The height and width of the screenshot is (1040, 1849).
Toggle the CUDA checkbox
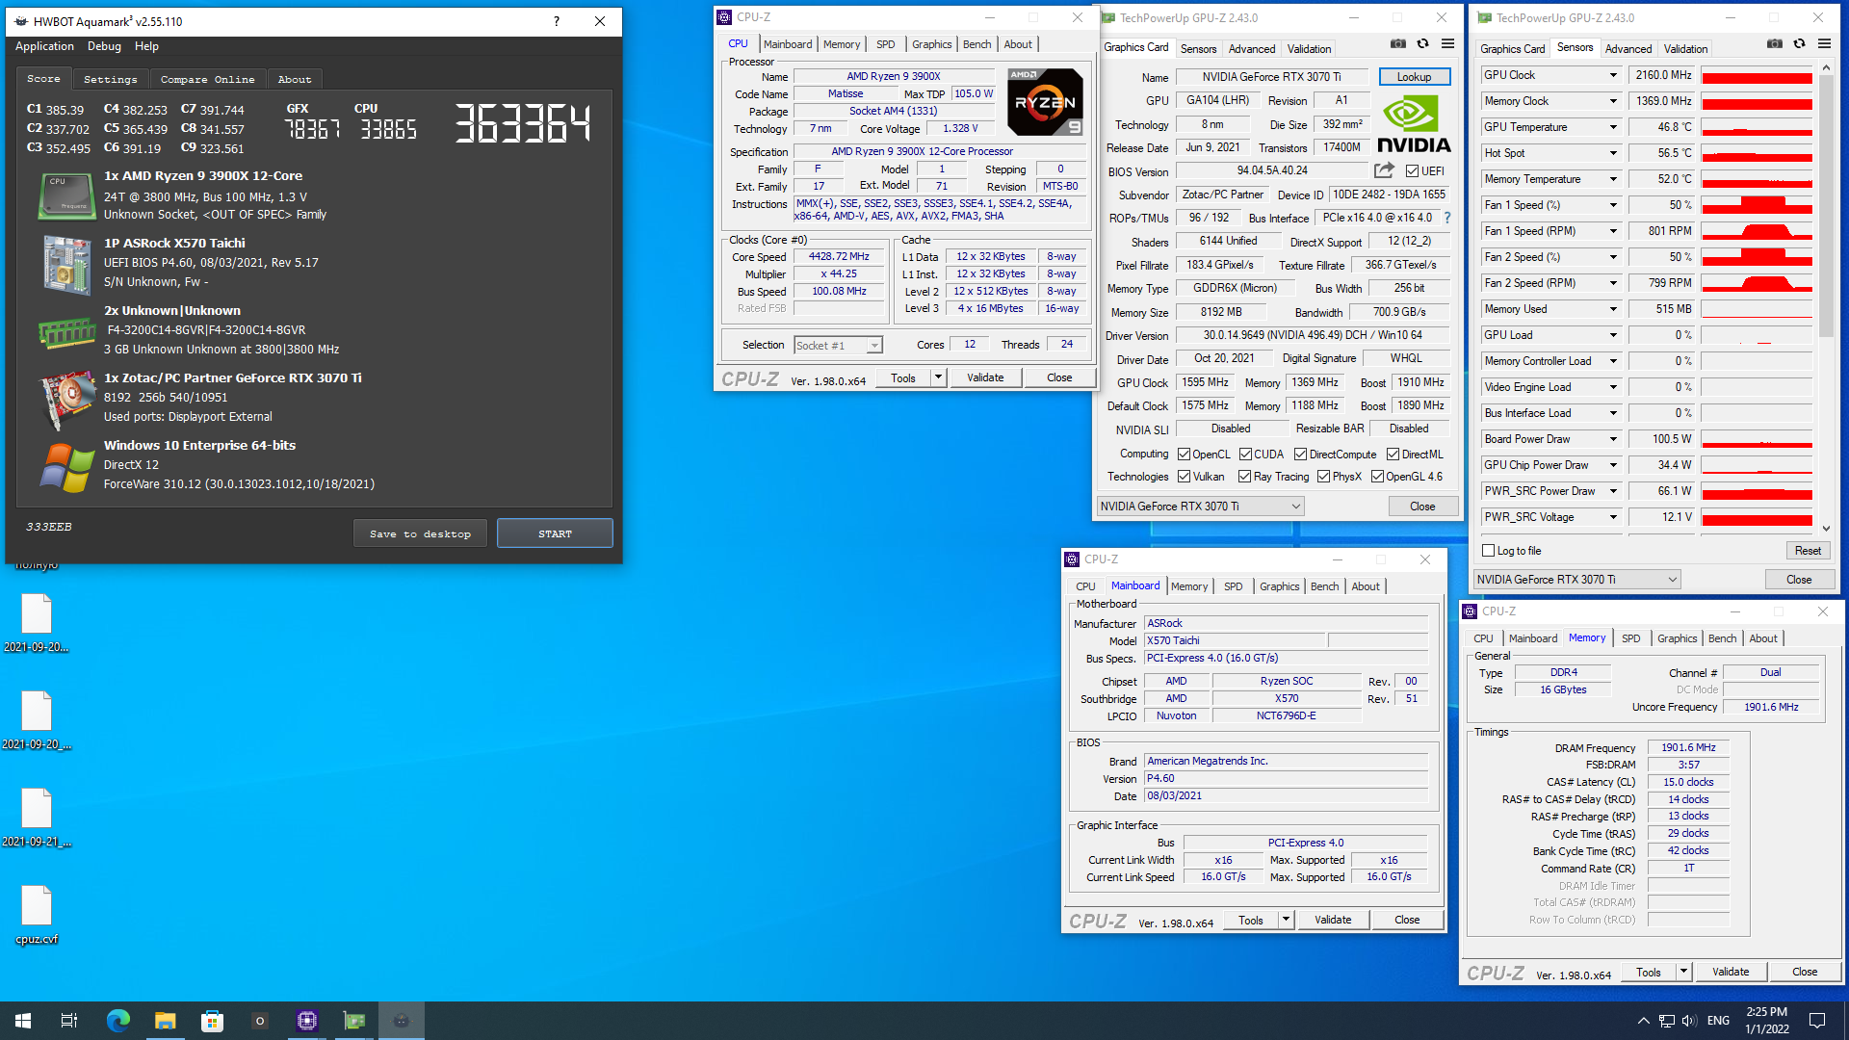[x=1245, y=455]
